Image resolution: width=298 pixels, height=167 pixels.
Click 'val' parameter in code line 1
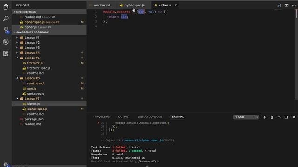(x=151, y=12)
